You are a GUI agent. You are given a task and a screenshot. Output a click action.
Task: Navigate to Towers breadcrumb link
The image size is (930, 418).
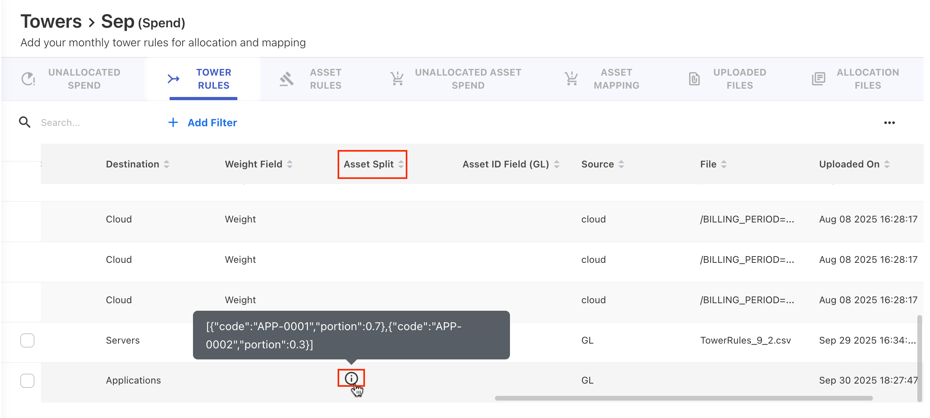51,21
